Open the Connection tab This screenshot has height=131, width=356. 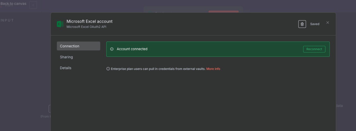pos(78,46)
